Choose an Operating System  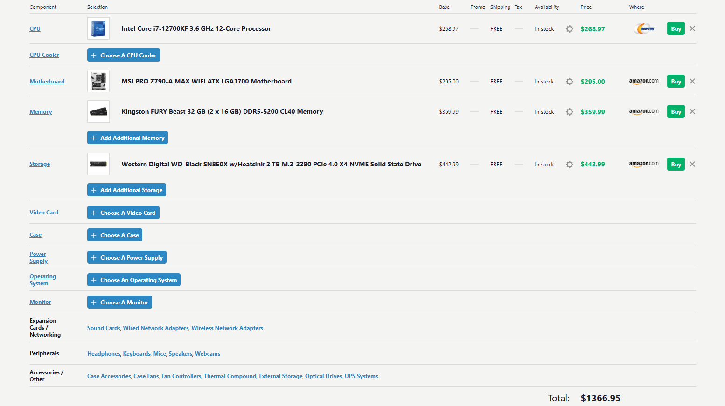134,280
